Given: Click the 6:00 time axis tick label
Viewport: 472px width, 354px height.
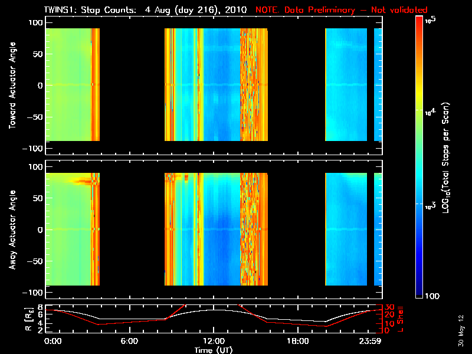Looking at the screenshot, I should [x=129, y=342].
